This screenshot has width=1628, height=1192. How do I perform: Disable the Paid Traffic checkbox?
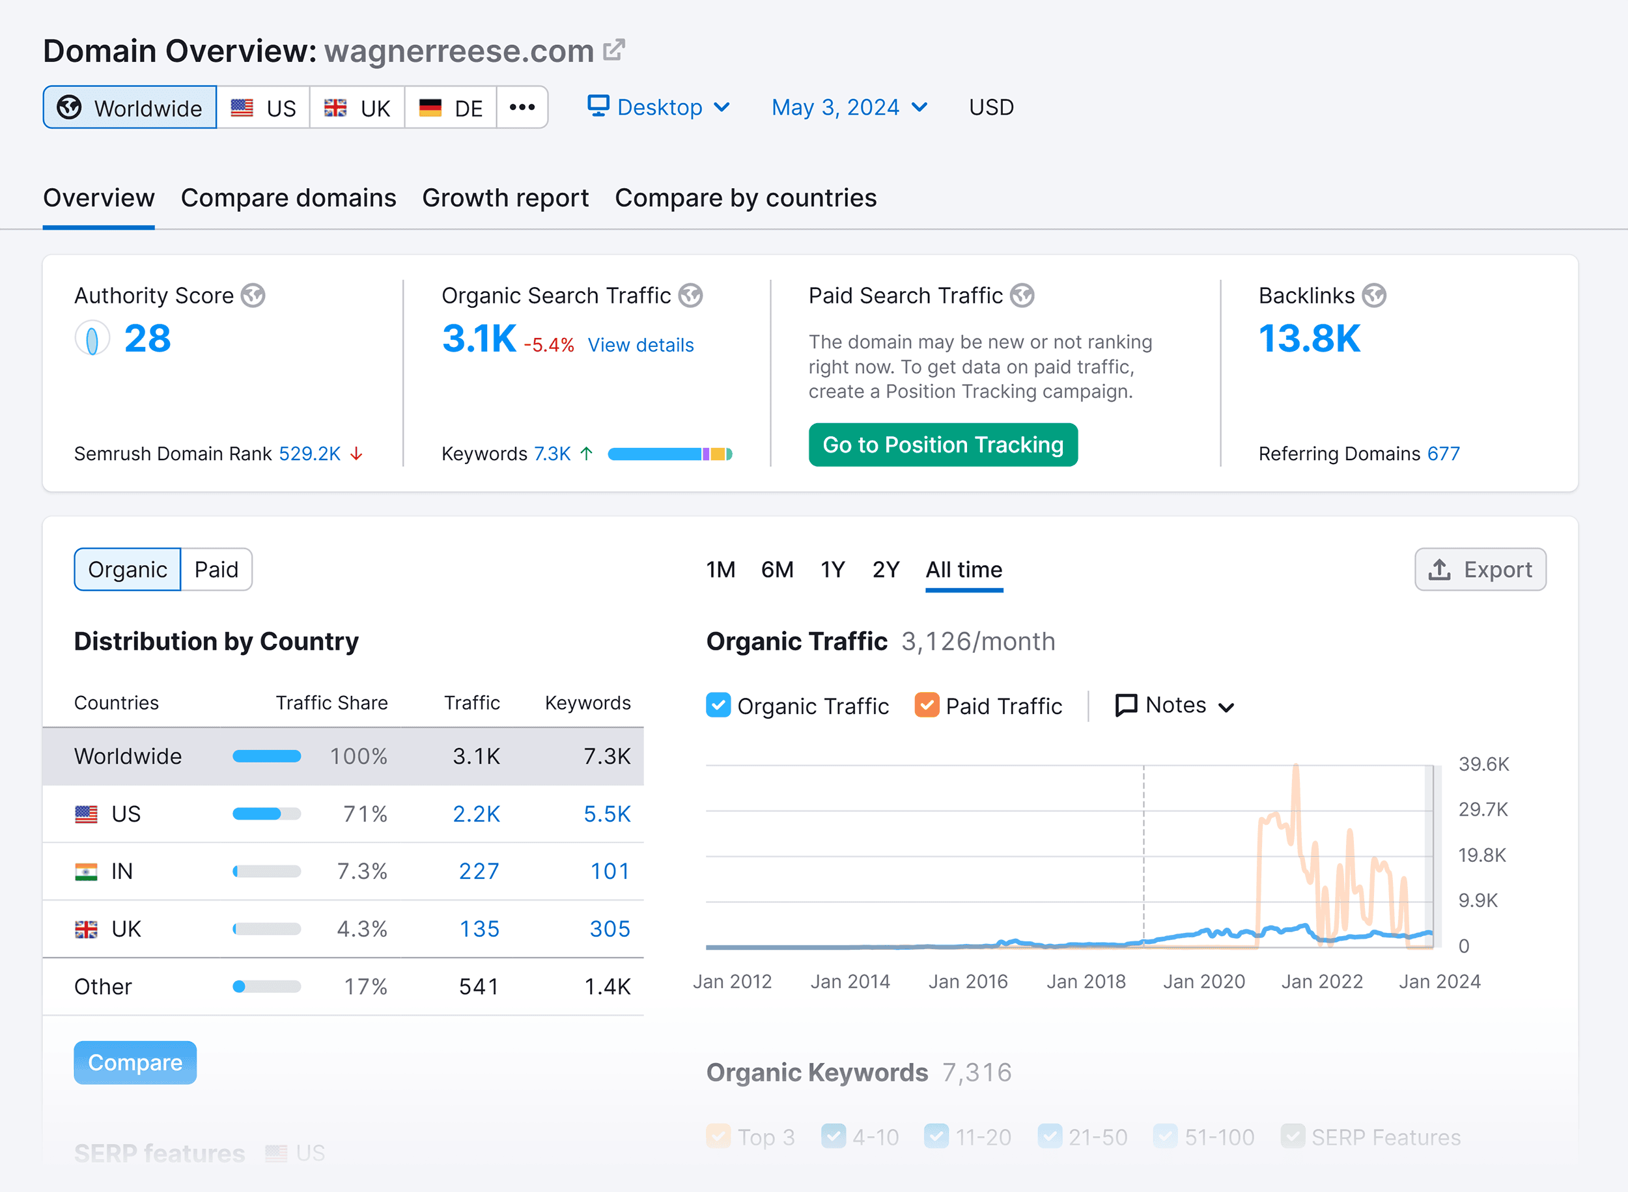pos(927,705)
